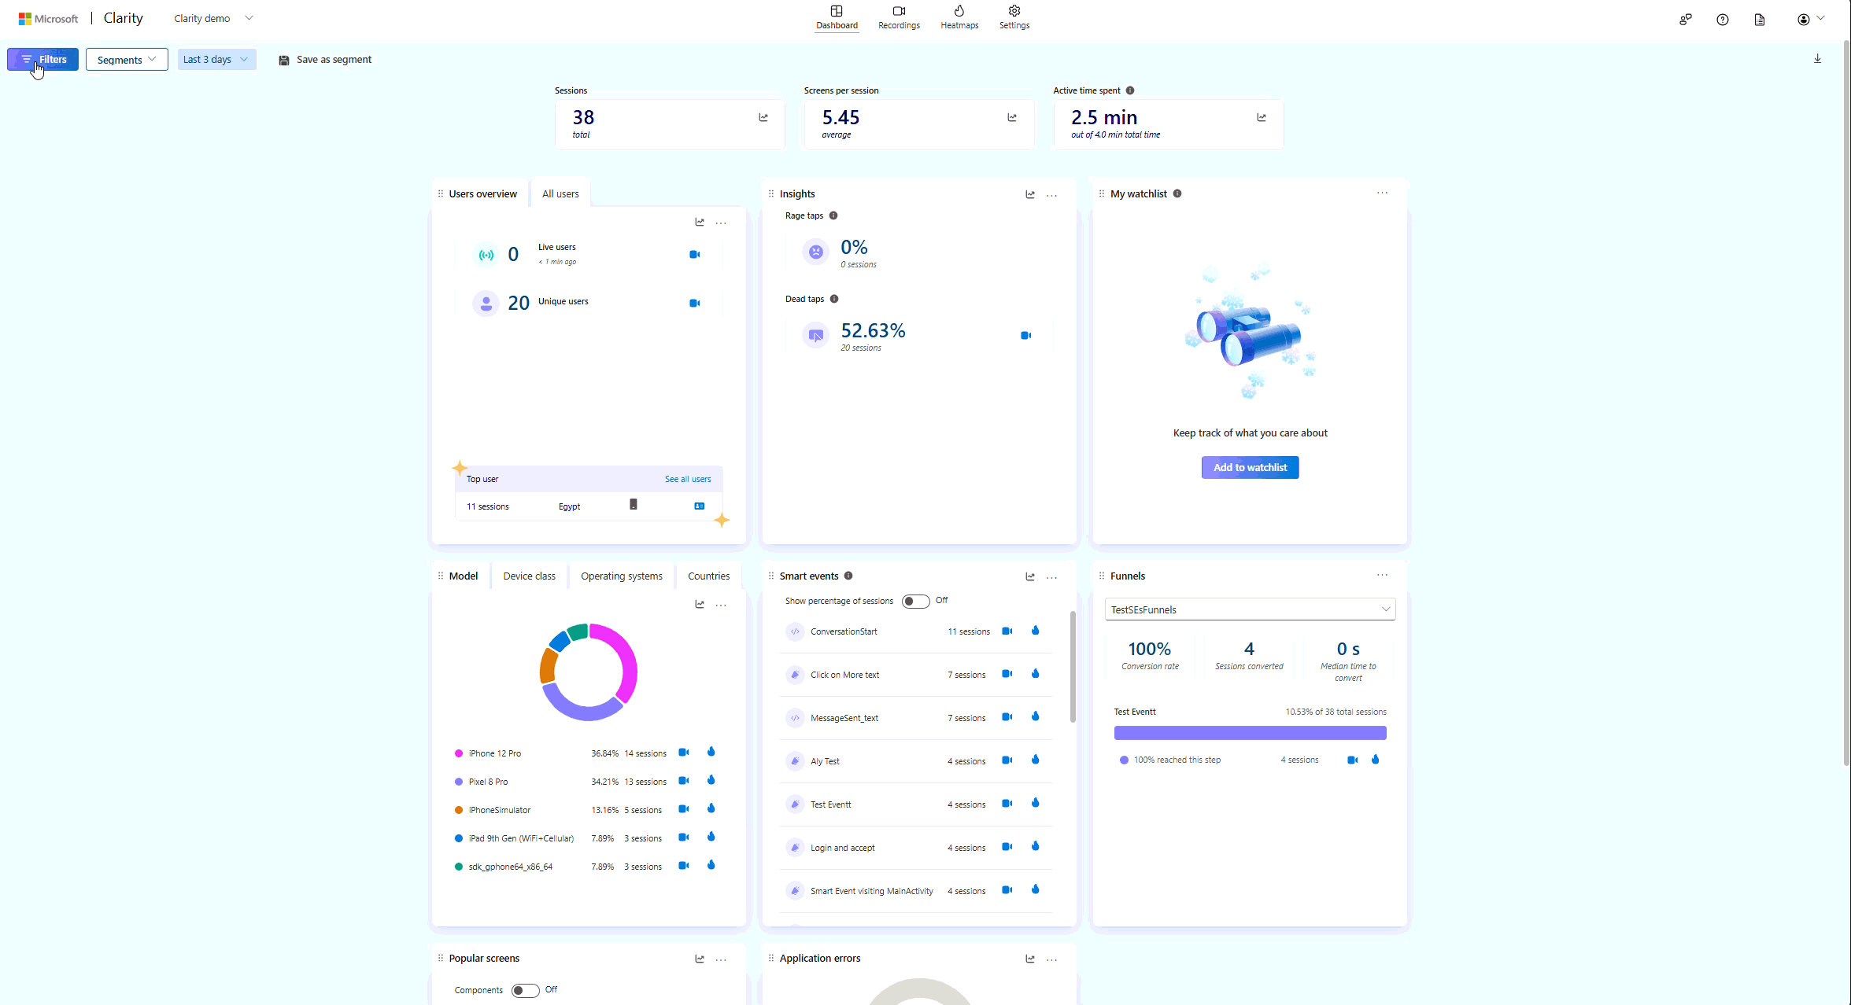The width and height of the screenshot is (1851, 1005).
Task: Switch to the Operating systems tab
Action: click(622, 576)
